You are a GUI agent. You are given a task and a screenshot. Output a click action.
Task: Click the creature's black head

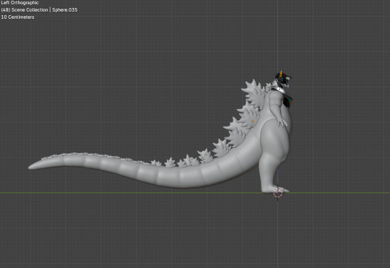coord(283,79)
